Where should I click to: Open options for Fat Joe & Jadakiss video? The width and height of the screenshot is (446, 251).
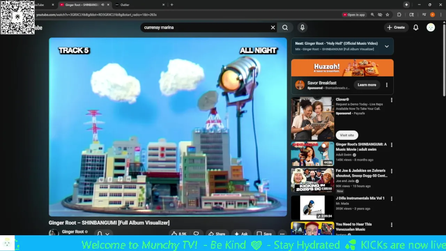392,171
